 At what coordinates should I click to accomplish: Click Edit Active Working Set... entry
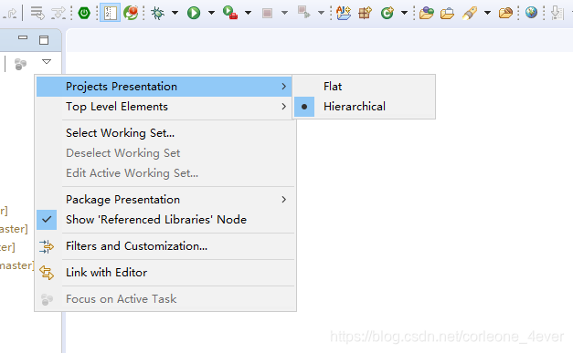point(165,173)
